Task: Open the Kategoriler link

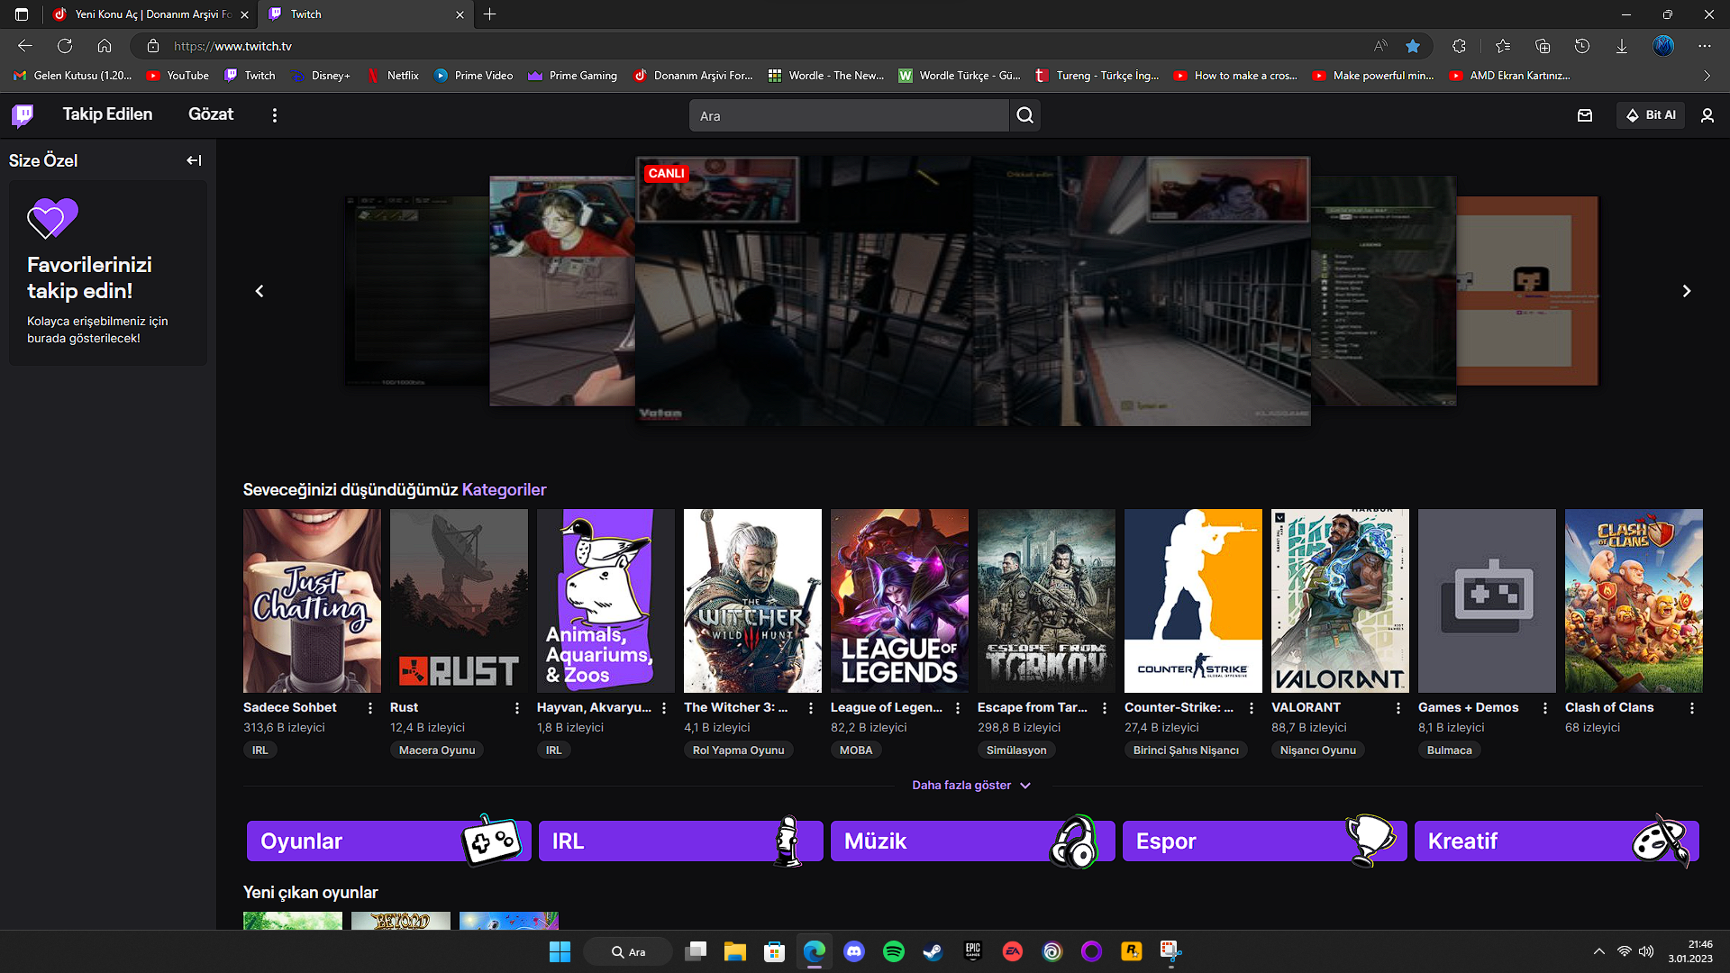Action: click(504, 490)
